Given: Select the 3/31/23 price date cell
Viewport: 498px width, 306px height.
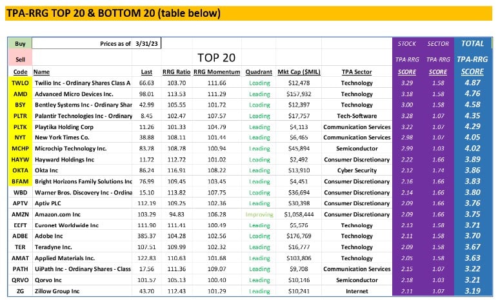Looking at the screenshot, I should coord(146,43).
